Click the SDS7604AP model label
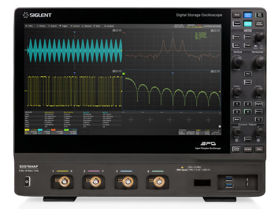This screenshot has height=209, width=275. (x=29, y=167)
